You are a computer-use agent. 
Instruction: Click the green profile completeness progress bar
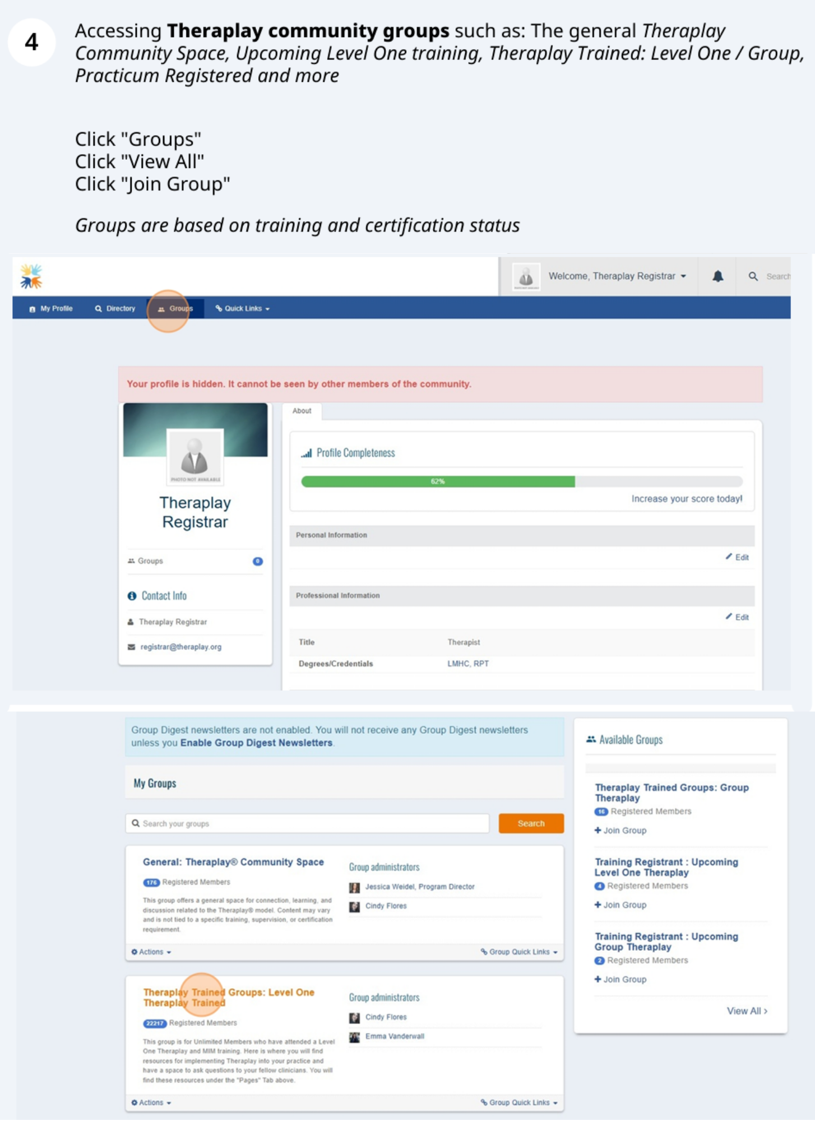click(438, 481)
